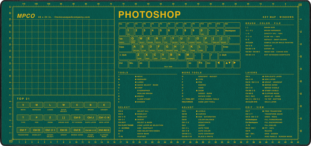311x146 pixels.
Task: Click the [ ] BRUSH SIZE key in Top 21
Action: [x=64, y=118]
